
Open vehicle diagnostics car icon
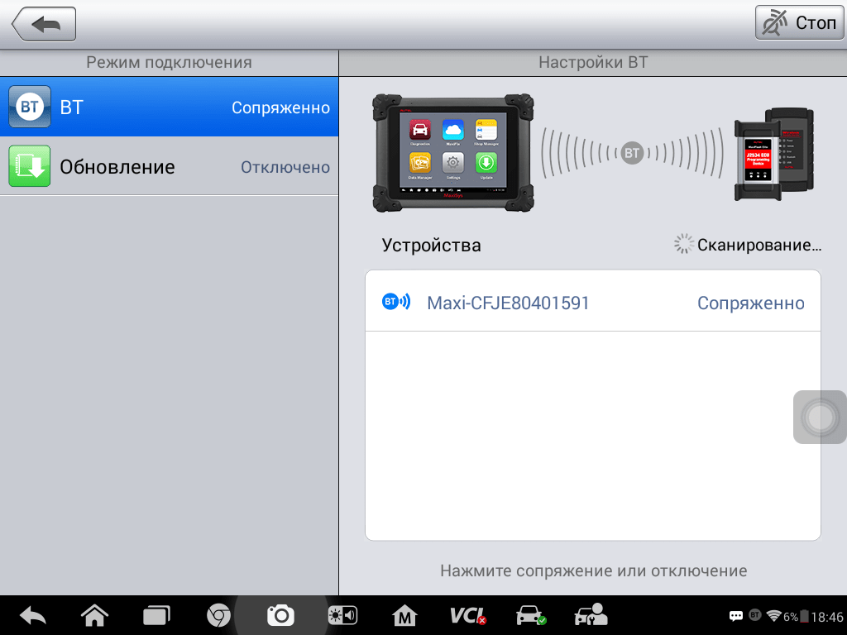(x=529, y=615)
